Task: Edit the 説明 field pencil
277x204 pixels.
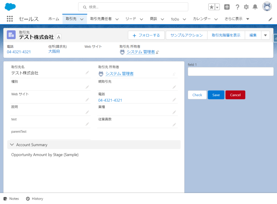Action: coord(87,112)
